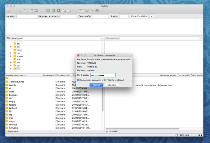Toggle the remote directory tree icon
210x143 pixels.
pyautogui.click(x=31, y=11)
